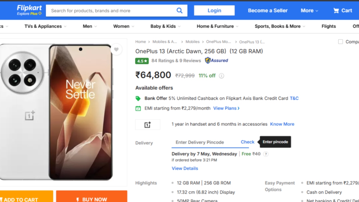Viewport: 359px width, 202px height.
Task: Open the shopping Cart icon
Action: point(336,11)
